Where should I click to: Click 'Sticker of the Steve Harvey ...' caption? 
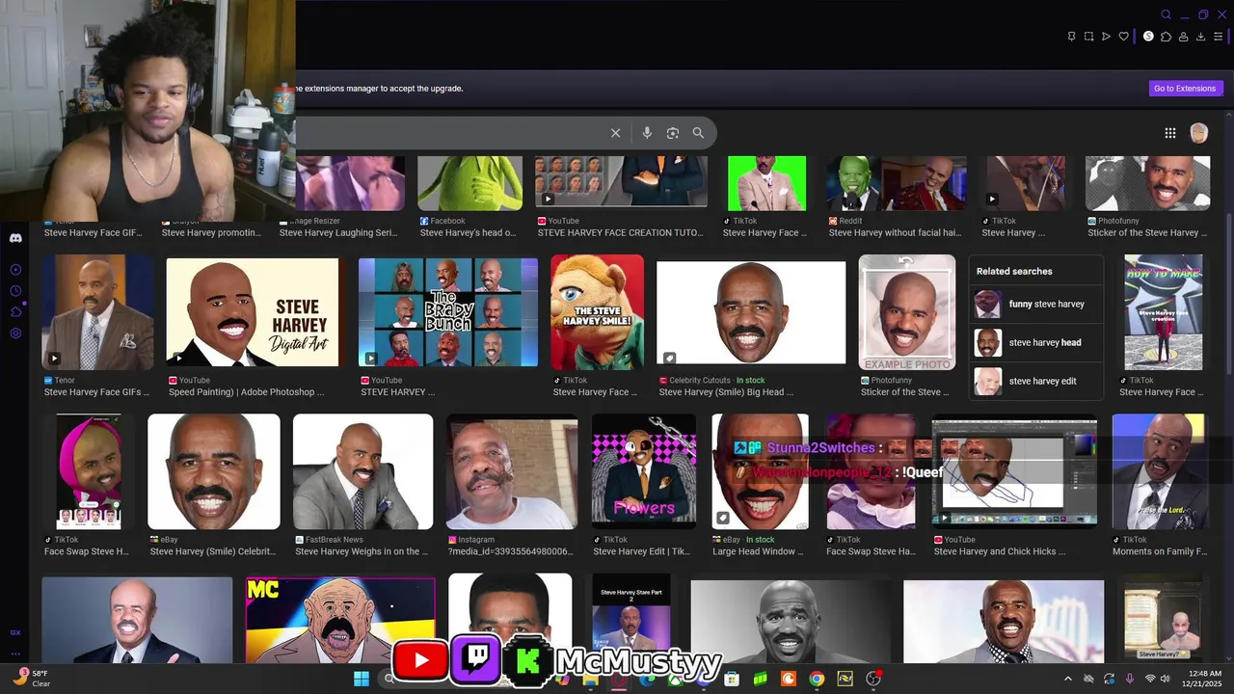[x=1147, y=232]
